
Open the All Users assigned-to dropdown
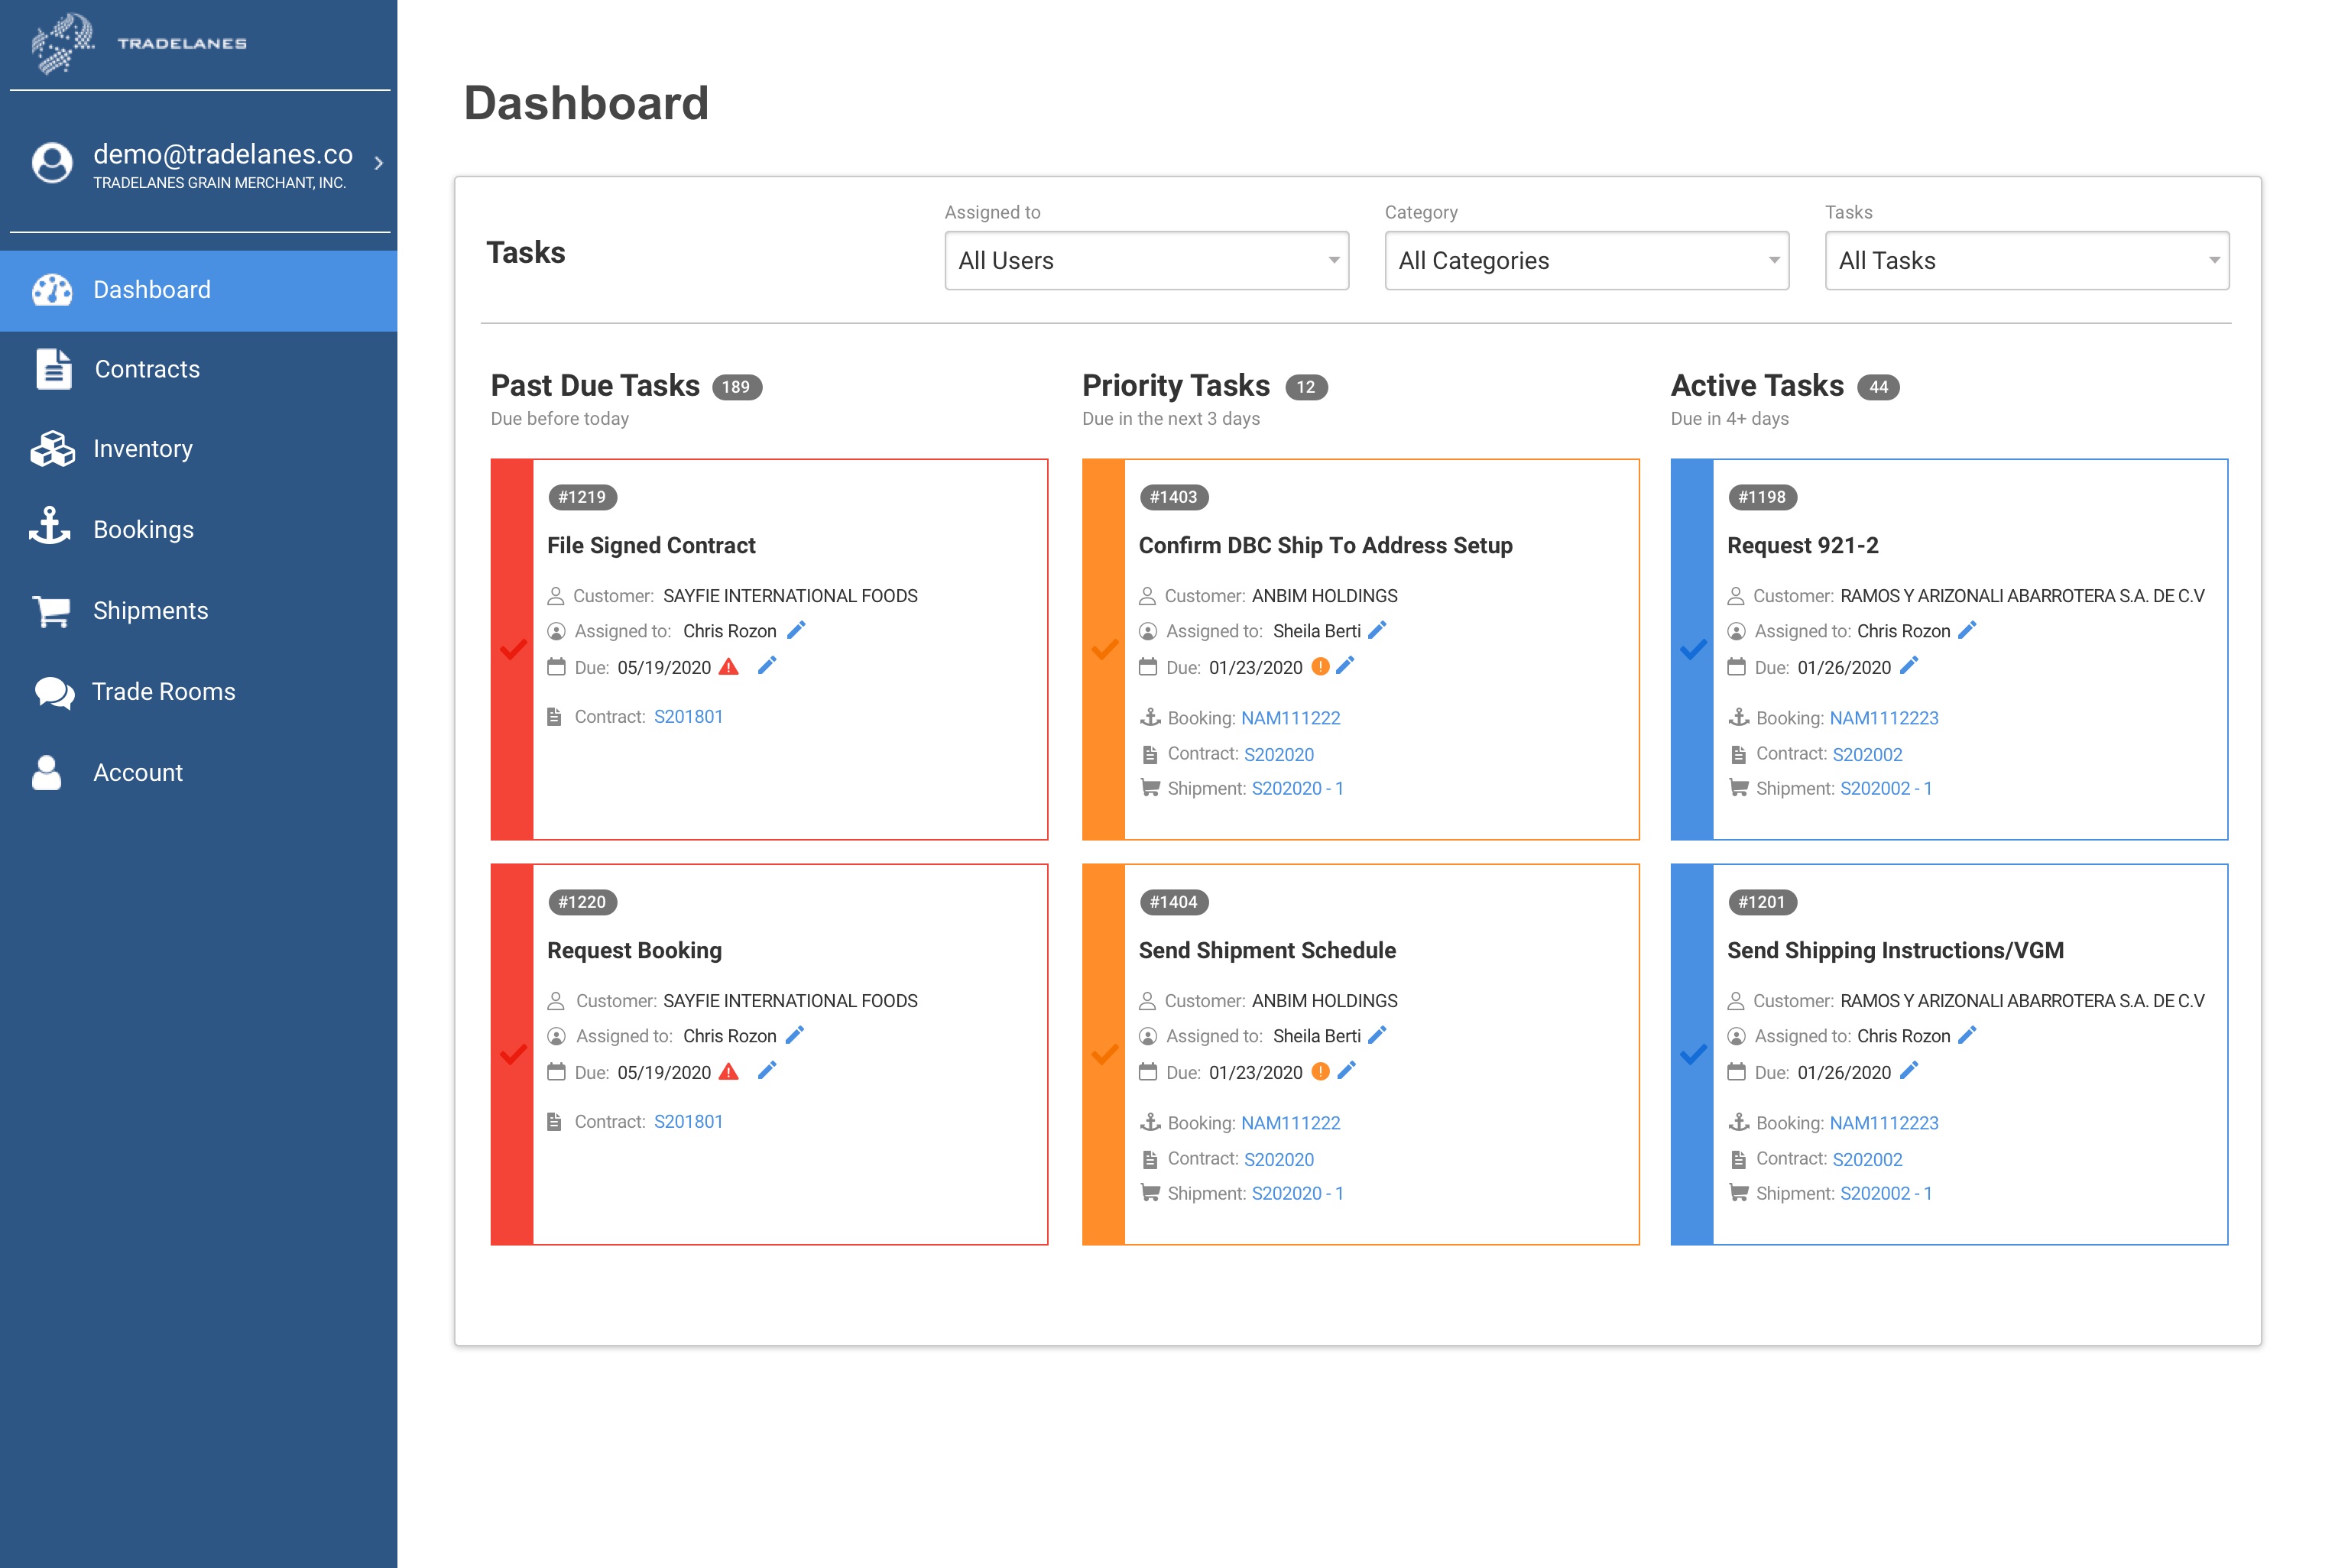point(1146,261)
